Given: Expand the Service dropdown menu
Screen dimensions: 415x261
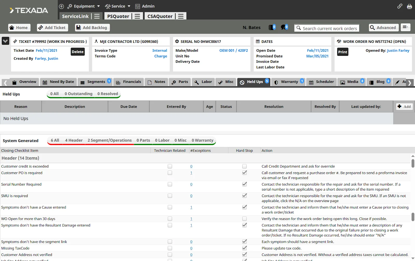Looking at the screenshot, I should click(118, 6).
